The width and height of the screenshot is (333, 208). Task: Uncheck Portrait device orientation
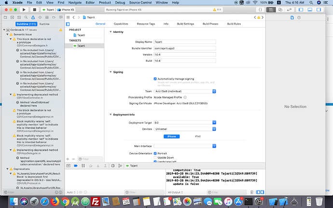coord(155,153)
